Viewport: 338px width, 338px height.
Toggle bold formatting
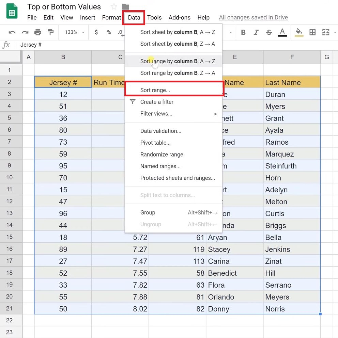pyautogui.click(x=243, y=32)
